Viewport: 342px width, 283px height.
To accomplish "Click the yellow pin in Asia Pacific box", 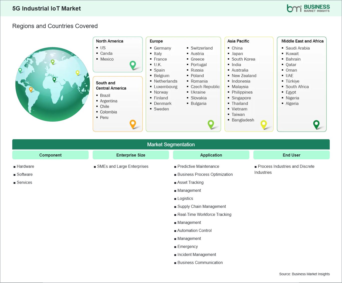I will [x=264, y=124].
